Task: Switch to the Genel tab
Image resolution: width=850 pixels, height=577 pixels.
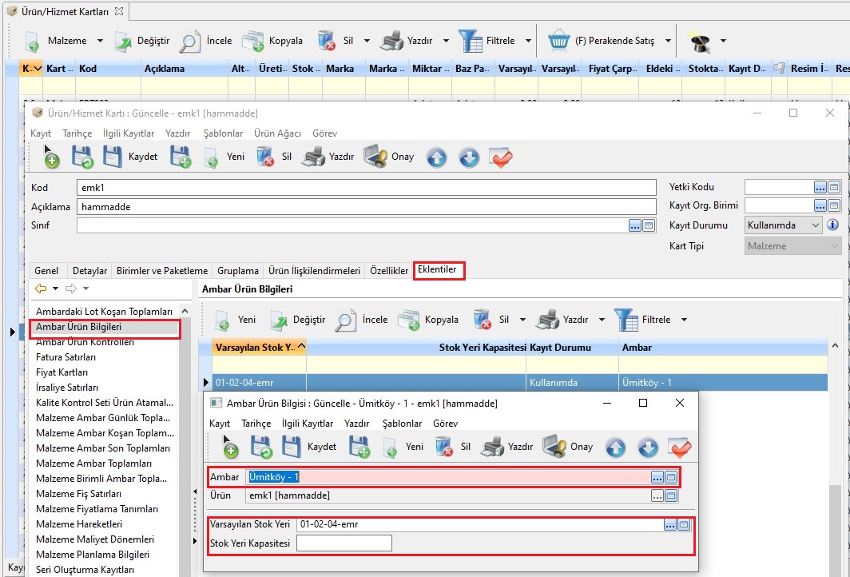Action: tap(46, 271)
